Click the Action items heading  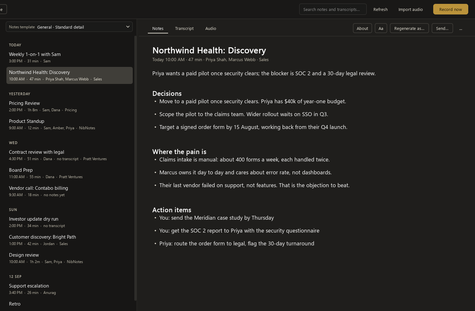(172, 210)
